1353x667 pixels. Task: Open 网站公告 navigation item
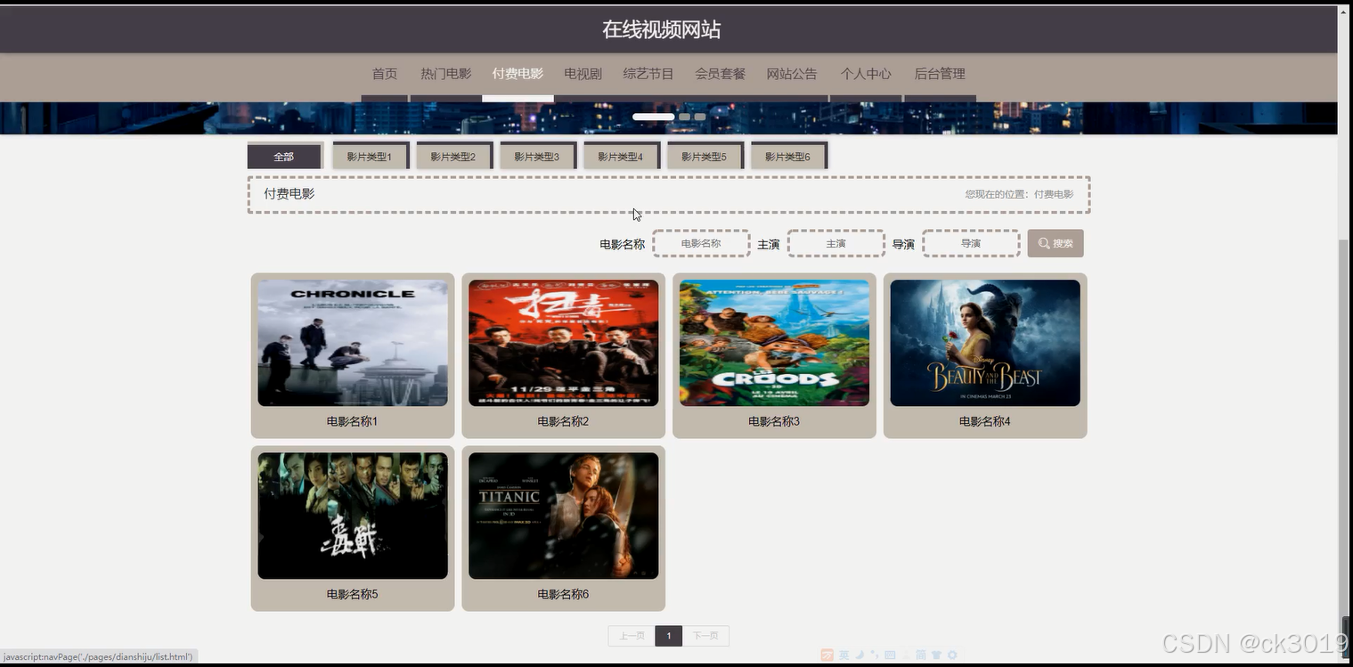click(791, 74)
